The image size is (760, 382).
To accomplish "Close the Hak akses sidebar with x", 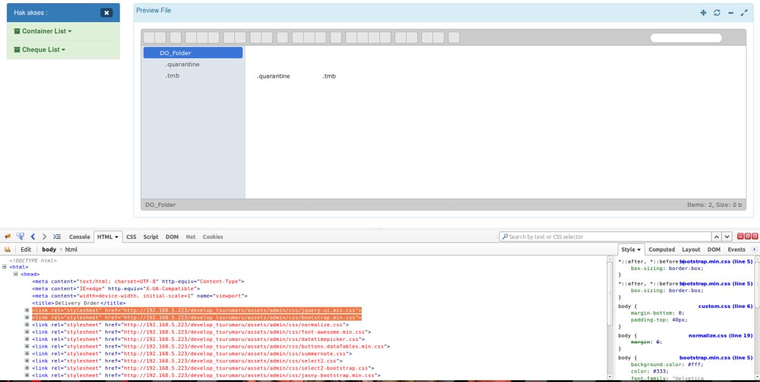I will click(106, 13).
